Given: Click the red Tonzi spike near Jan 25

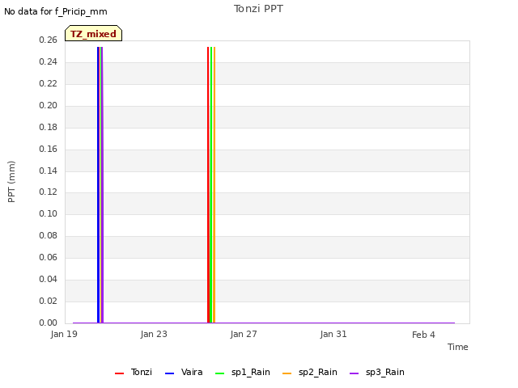Looking at the screenshot, I should point(208,185).
